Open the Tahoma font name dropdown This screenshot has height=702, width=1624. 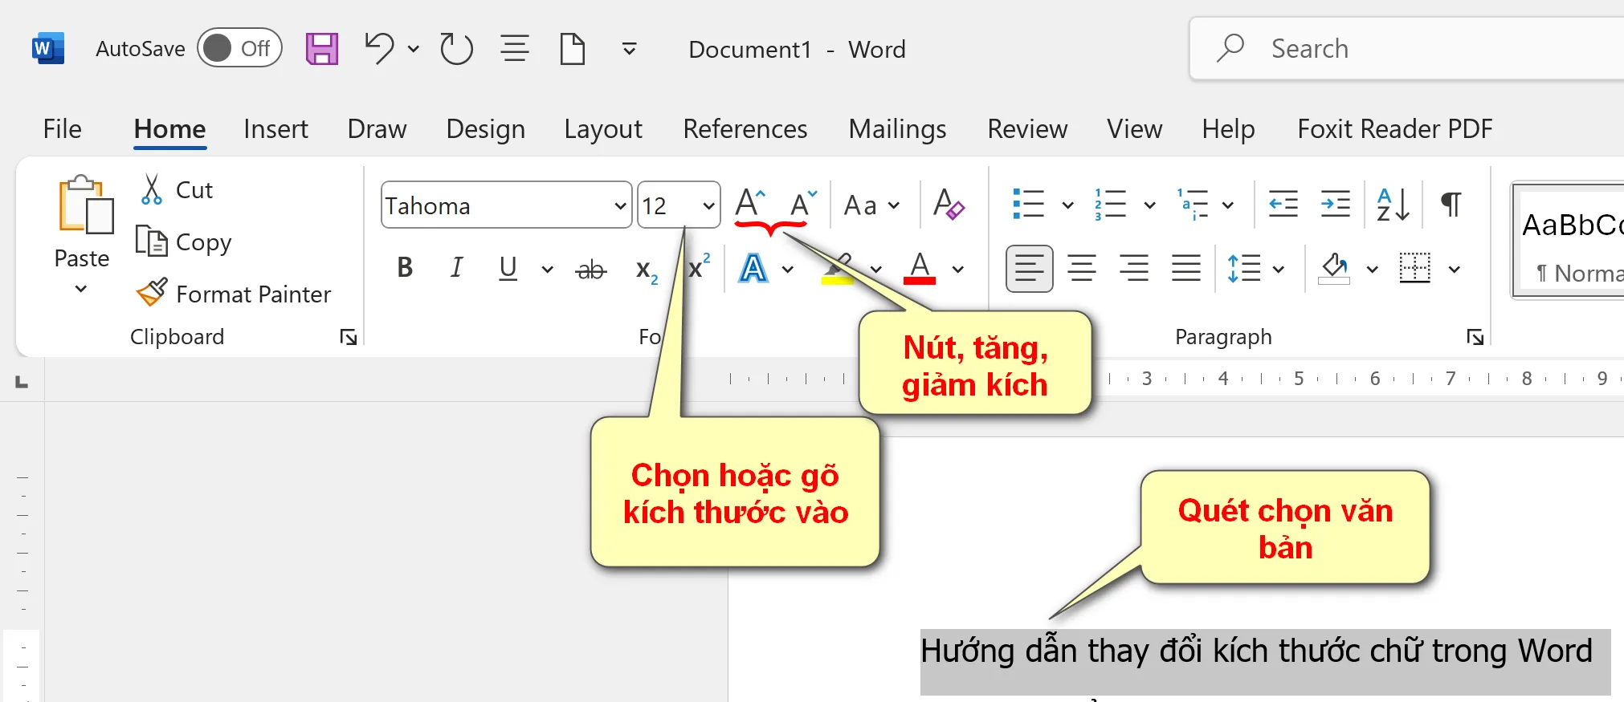(619, 205)
